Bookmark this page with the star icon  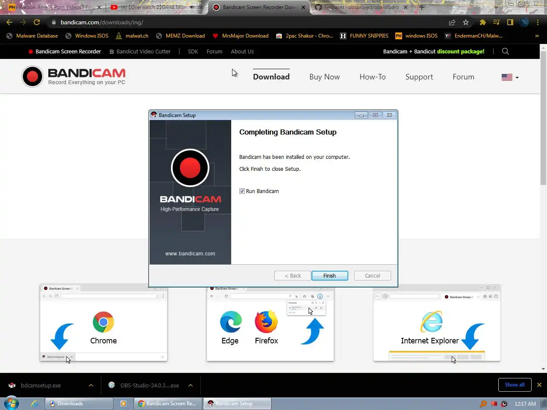coord(466,22)
